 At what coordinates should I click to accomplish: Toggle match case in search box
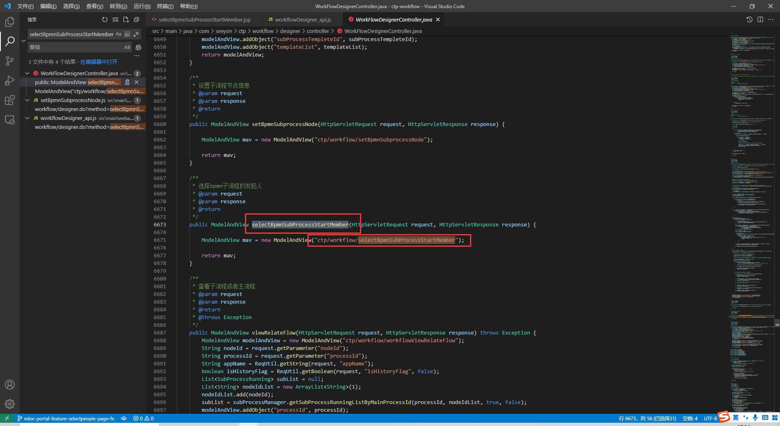pyautogui.click(x=118, y=34)
